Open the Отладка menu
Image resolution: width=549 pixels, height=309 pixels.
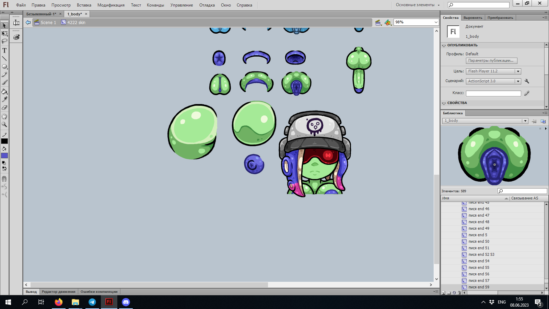point(207,5)
